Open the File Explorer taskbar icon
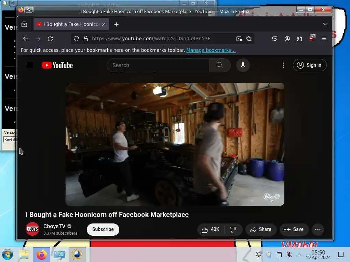Screen dimensions: 350x262 coord(24,254)
